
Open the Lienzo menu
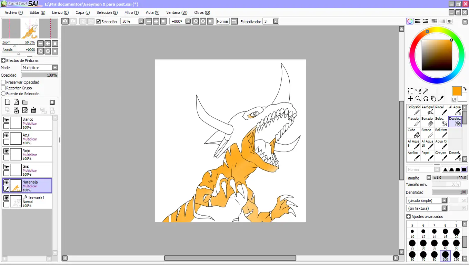(60, 12)
